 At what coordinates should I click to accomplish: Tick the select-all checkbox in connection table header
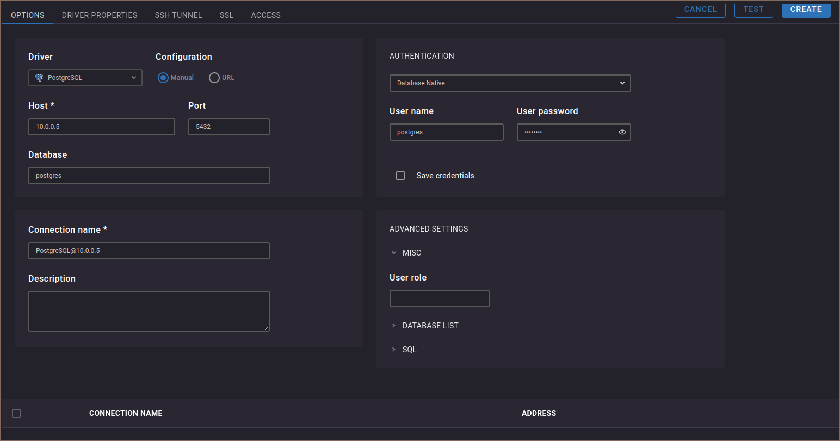[16, 413]
